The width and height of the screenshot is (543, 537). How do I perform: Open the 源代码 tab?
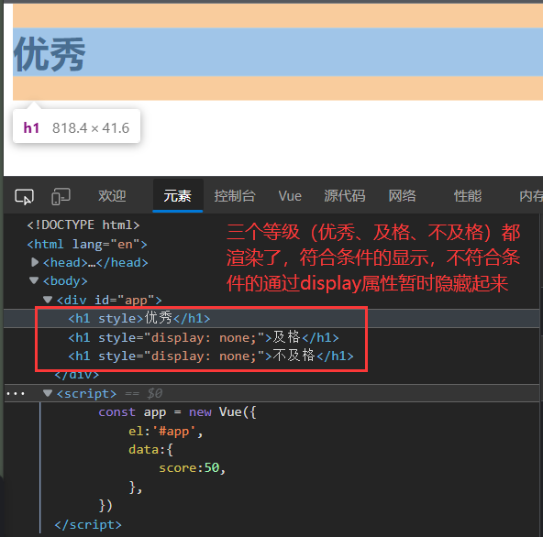[345, 196]
